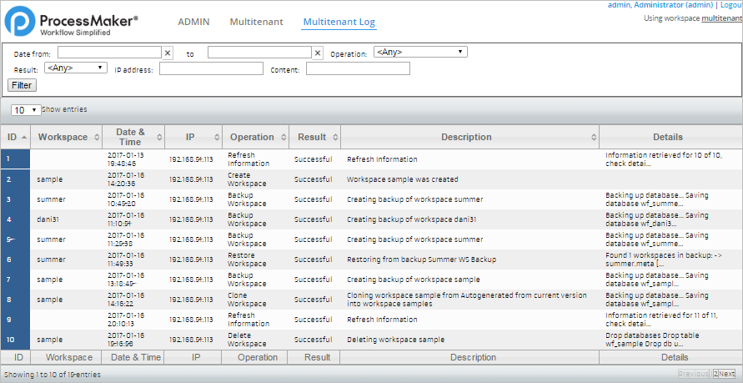The image size is (743, 383).
Task: Click the Logout link
Action: (x=731, y=5)
